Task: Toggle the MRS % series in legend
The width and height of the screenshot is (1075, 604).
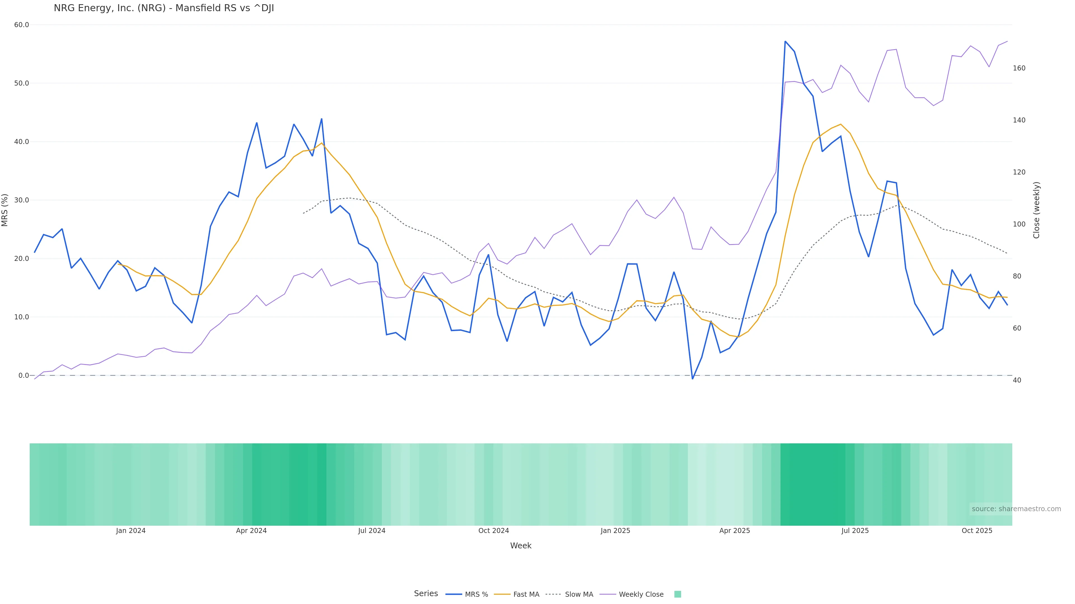Action: point(476,594)
